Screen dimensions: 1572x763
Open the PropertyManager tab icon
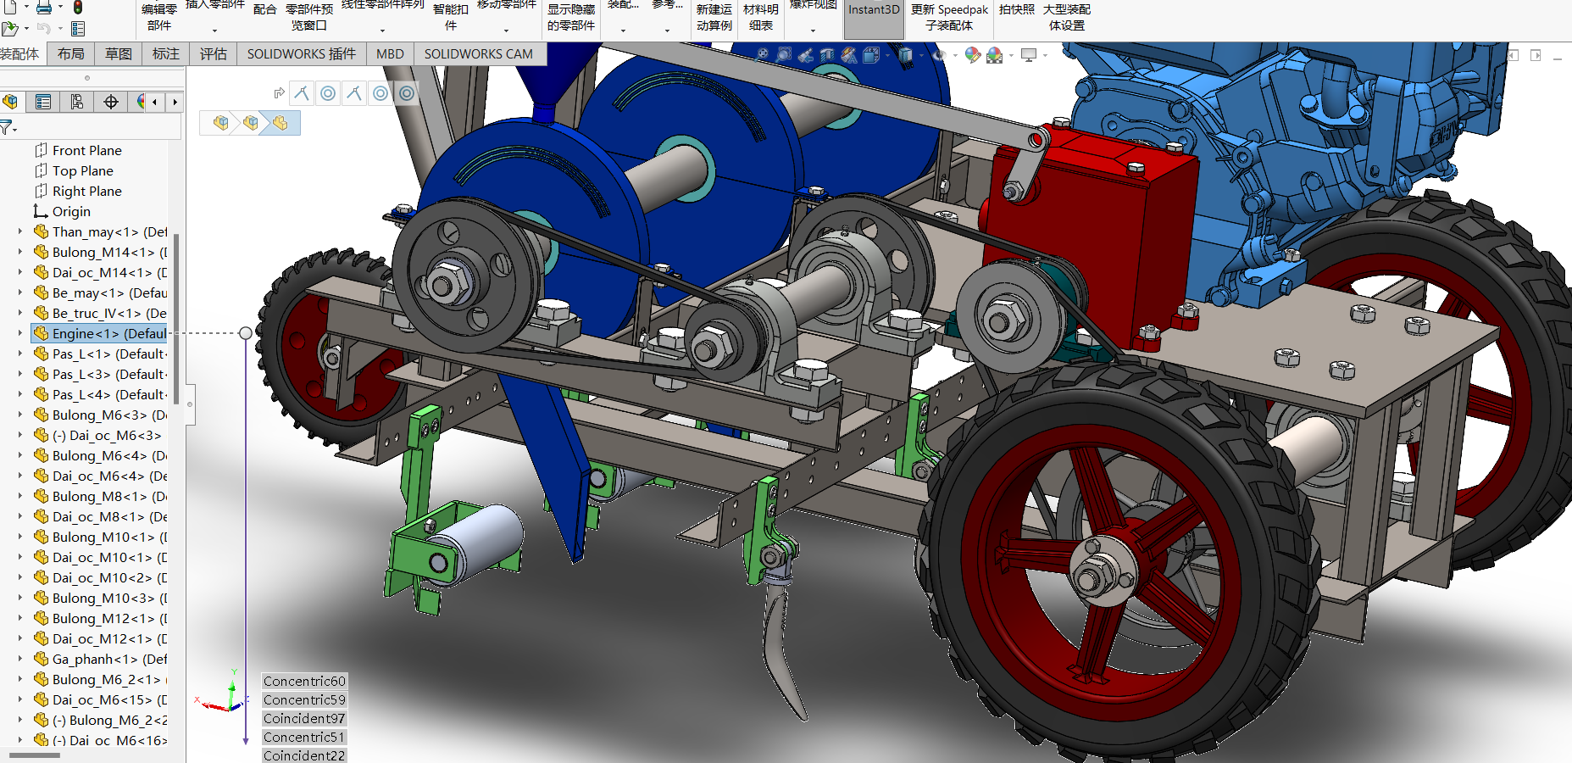click(x=43, y=103)
